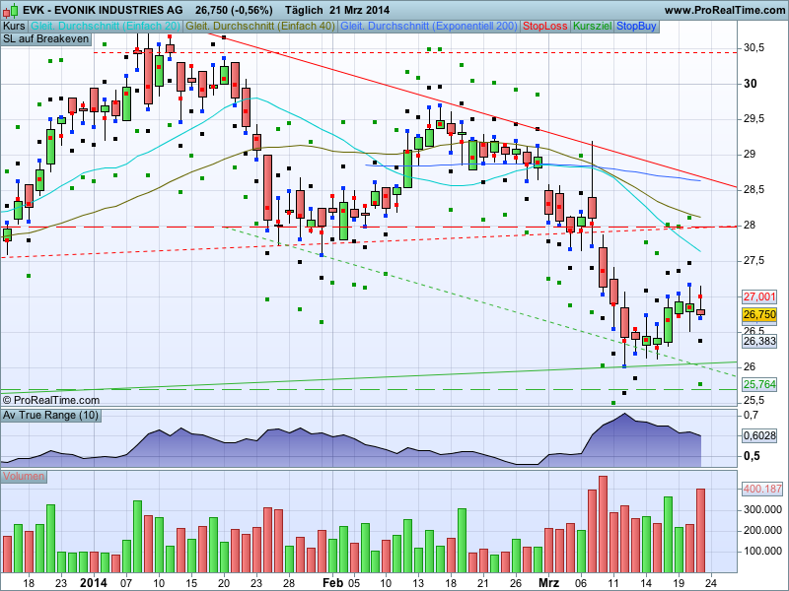Select the Kurs indicator label
Viewport: 789px width, 591px height.
click(x=14, y=27)
